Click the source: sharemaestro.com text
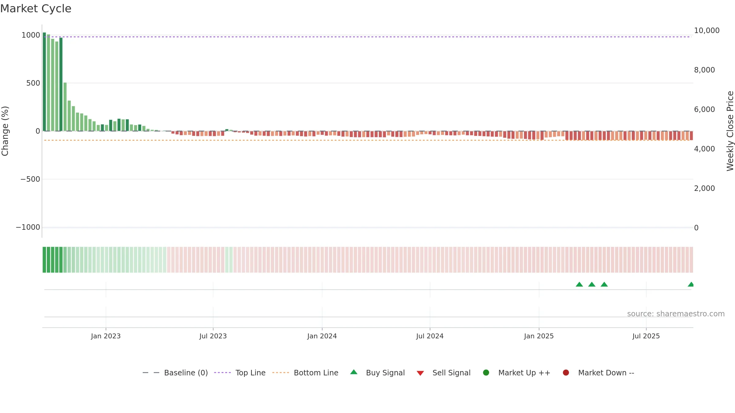 [676, 314]
